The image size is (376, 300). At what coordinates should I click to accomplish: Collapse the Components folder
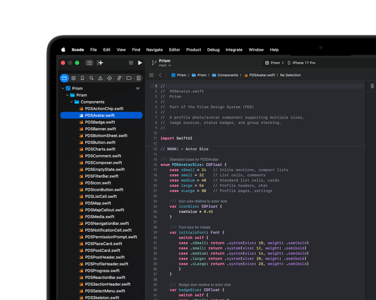click(71, 102)
